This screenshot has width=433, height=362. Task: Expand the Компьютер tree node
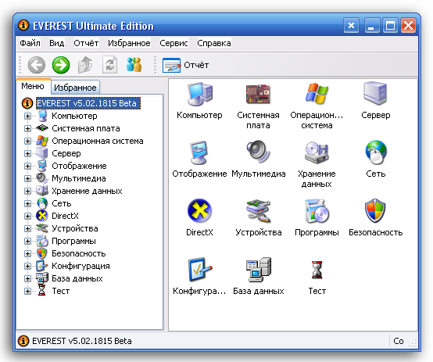coord(27,116)
